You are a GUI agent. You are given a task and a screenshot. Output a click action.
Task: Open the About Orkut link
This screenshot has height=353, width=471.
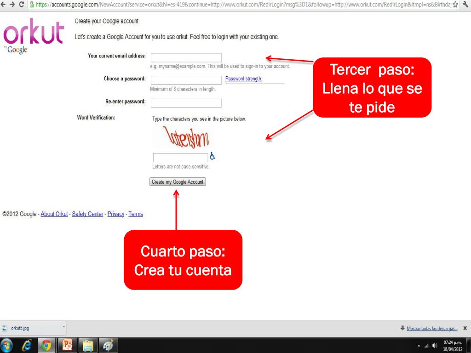54,214
